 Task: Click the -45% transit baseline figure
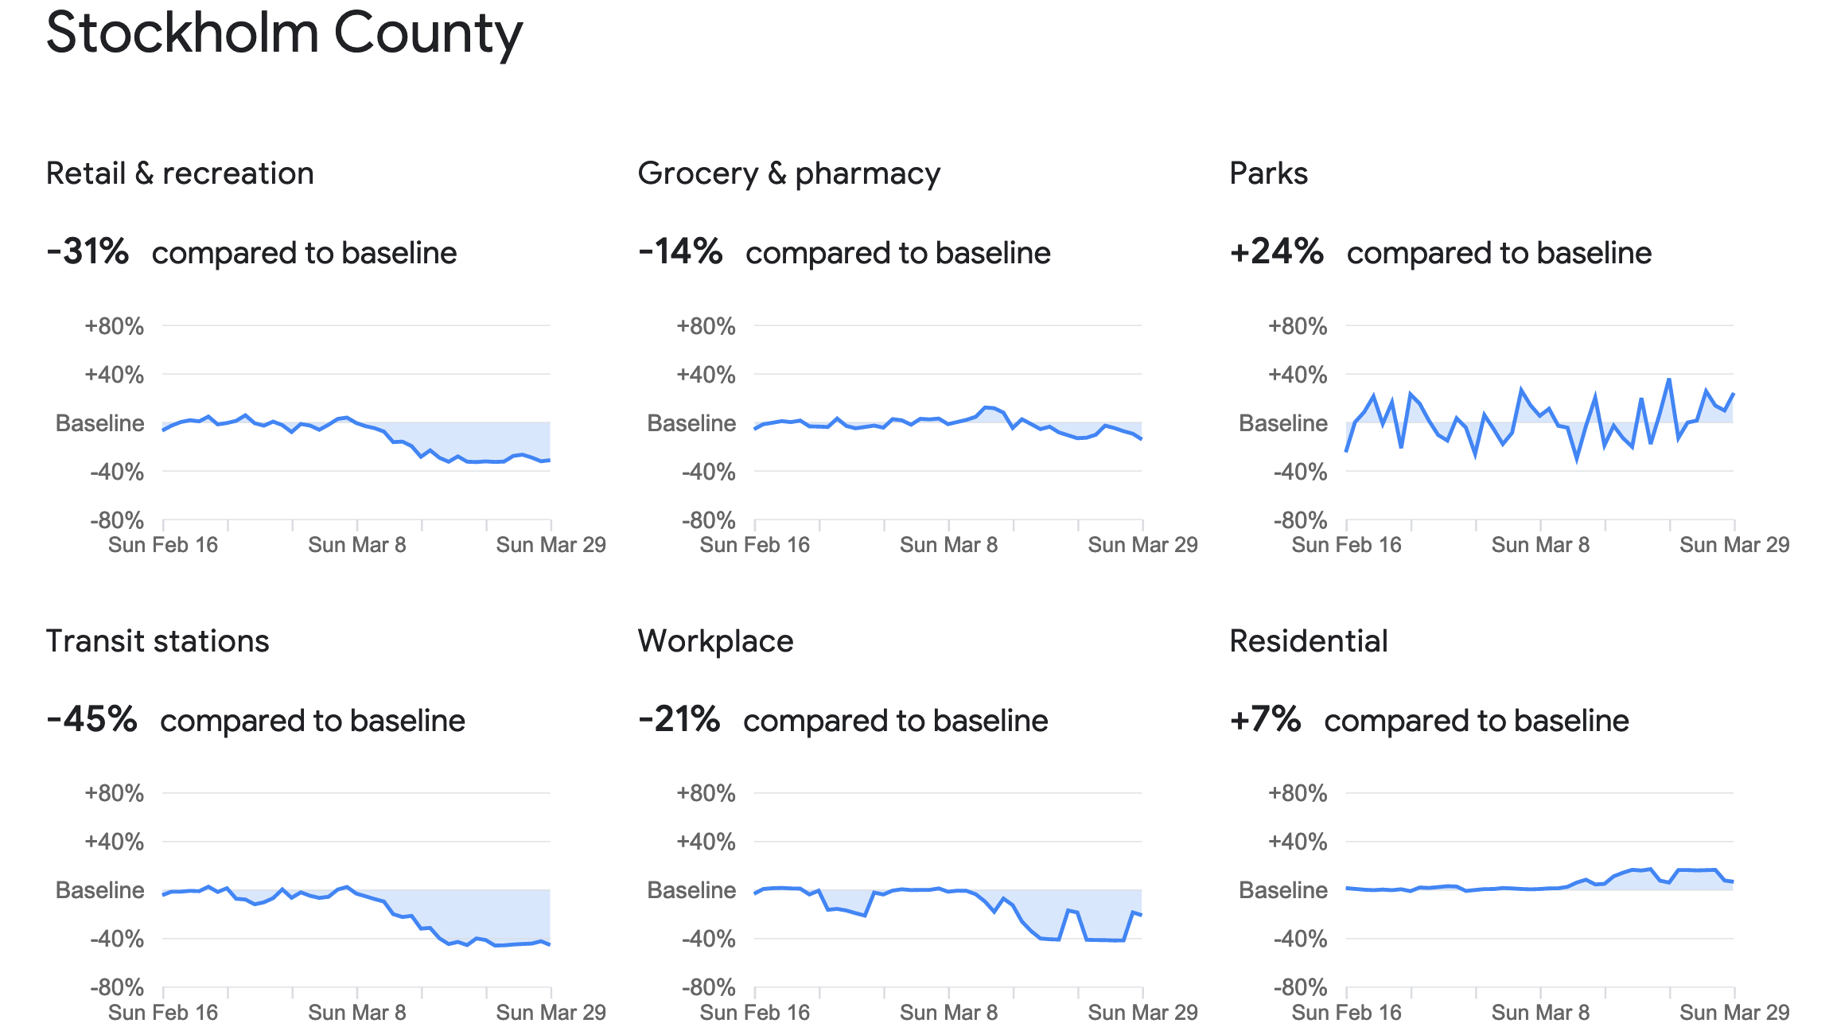pos(91,720)
